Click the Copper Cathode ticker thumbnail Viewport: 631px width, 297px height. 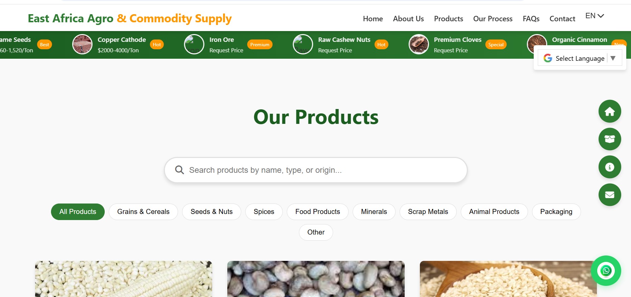point(82,44)
